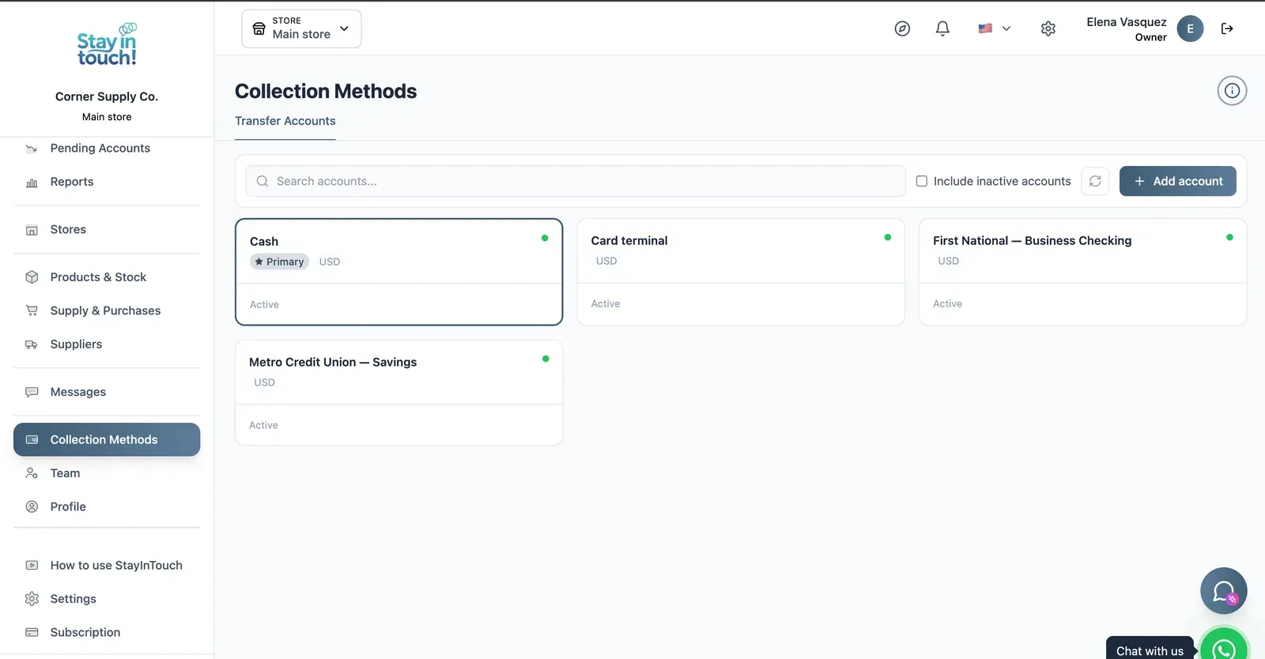Click the Reports chart icon in sidebar

click(x=32, y=183)
